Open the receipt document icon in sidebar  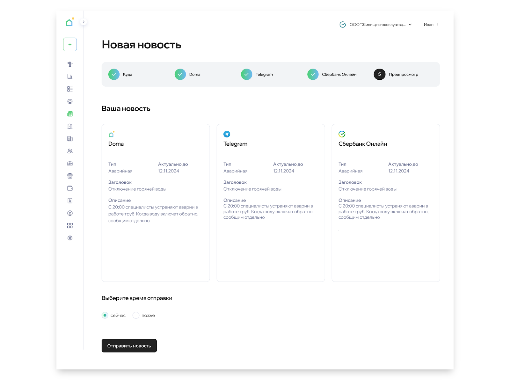[x=70, y=201]
